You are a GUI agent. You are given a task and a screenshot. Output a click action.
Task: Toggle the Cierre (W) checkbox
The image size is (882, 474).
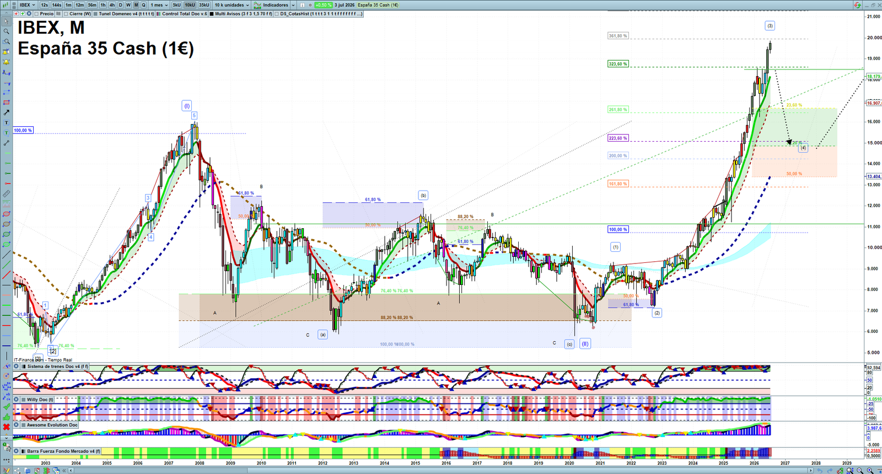[x=66, y=14]
